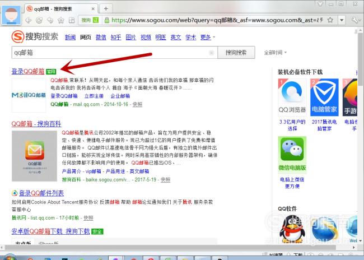This screenshot has width=364, height=260.
Task: Click 企业邮箱 sublink
Action: click(x=120, y=96)
